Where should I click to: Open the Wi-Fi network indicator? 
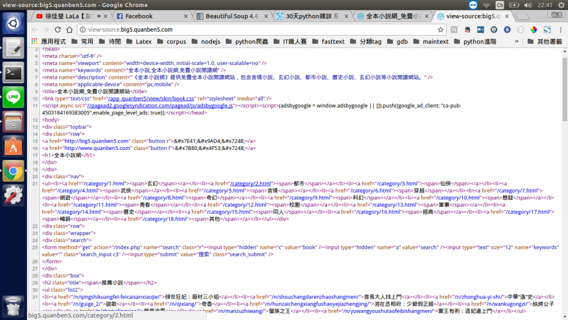click(486, 5)
